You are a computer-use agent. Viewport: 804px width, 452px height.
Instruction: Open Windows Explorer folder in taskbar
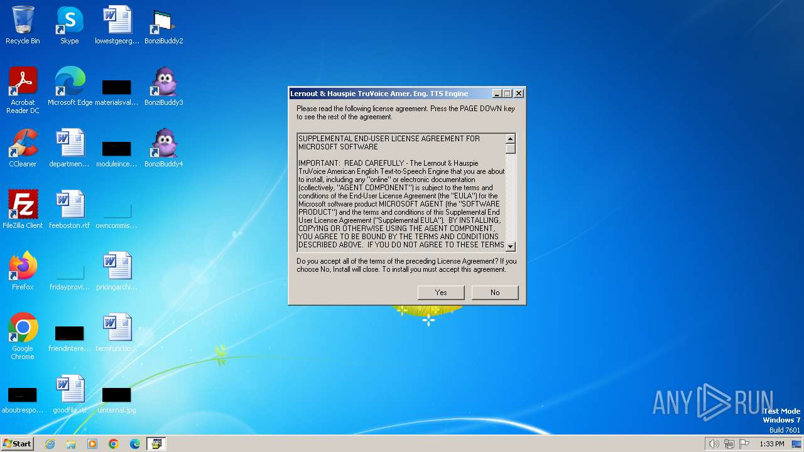click(x=71, y=444)
